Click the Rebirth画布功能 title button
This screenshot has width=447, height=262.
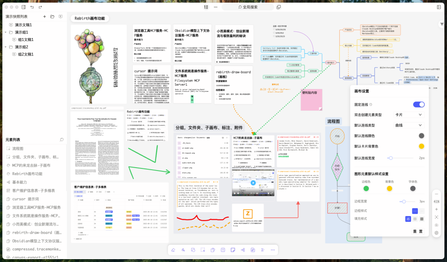click(x=89, y=19)
